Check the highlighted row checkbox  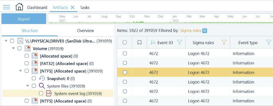coord(125,73)
